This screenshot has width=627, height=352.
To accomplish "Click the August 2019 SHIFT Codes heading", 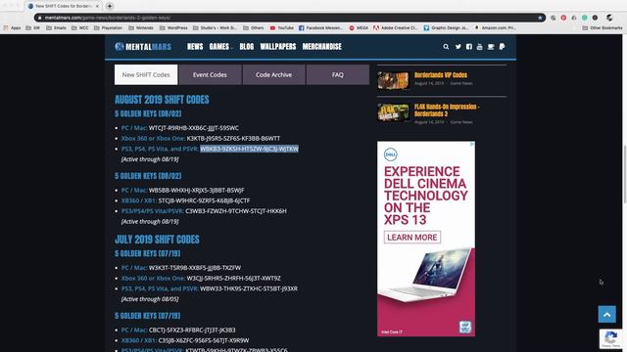I will pyautogui.click(x=162, y=100).
